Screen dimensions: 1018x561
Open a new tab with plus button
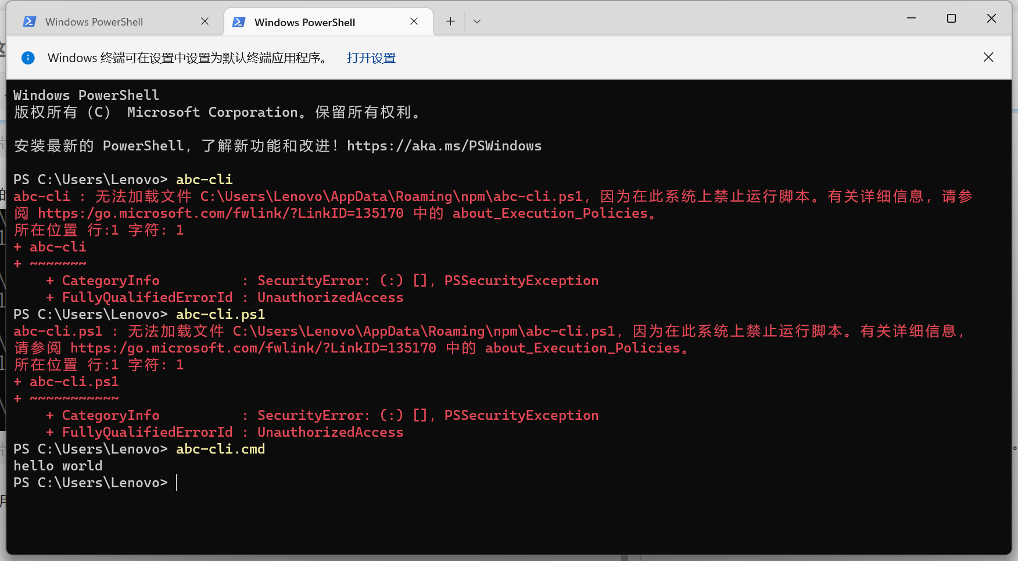(450, 21)
